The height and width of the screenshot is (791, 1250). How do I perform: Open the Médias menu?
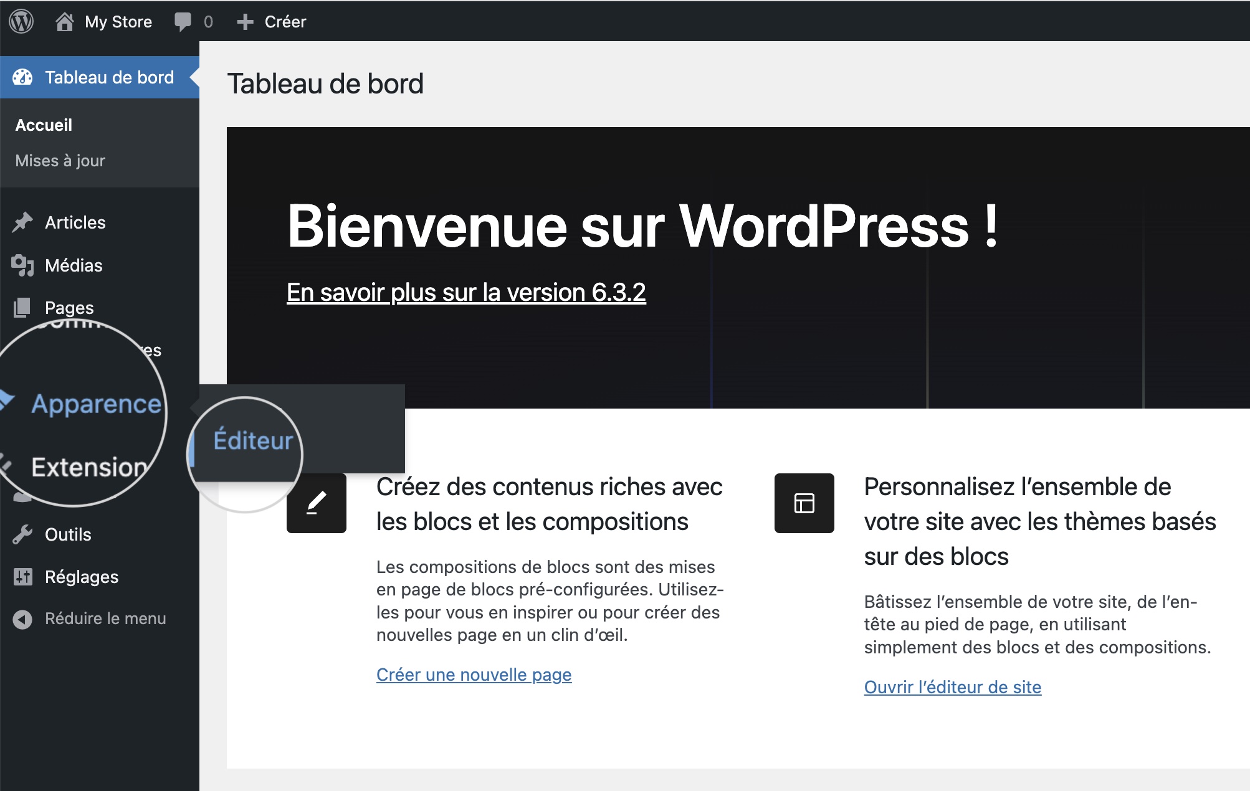[74, 265]
